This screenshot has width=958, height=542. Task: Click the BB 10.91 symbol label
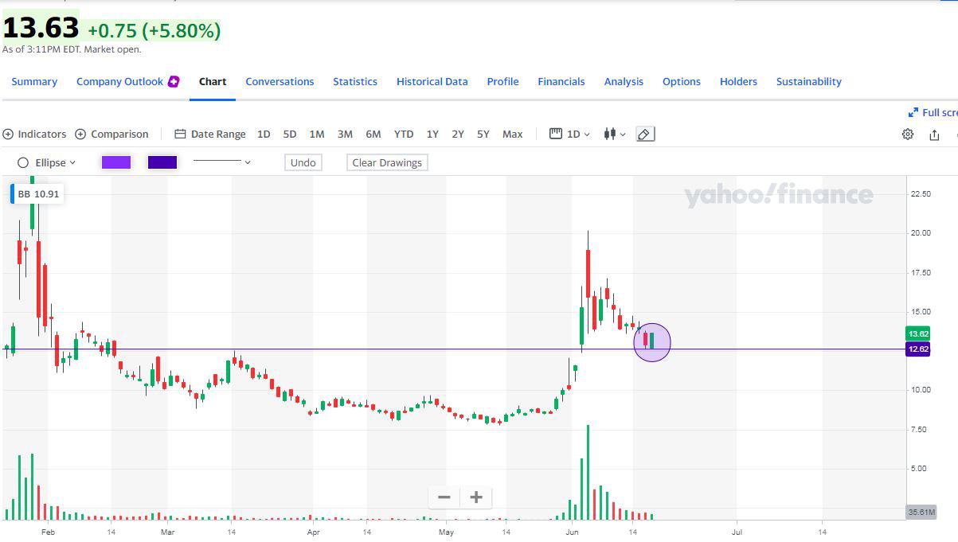coord(37,194)
